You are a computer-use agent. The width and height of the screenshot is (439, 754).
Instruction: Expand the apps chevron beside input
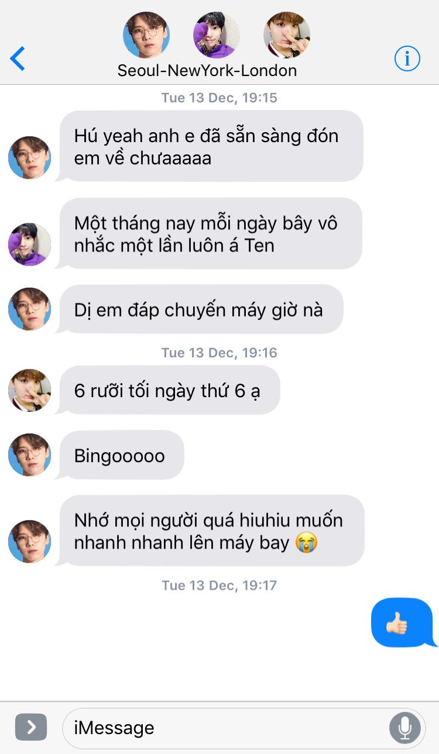coord(31,727)
